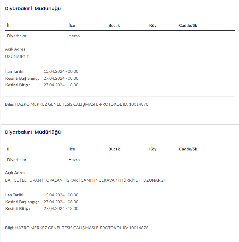Select the İlçe column header in first card
Screen dimensions: 239x242
click(72, 25)
